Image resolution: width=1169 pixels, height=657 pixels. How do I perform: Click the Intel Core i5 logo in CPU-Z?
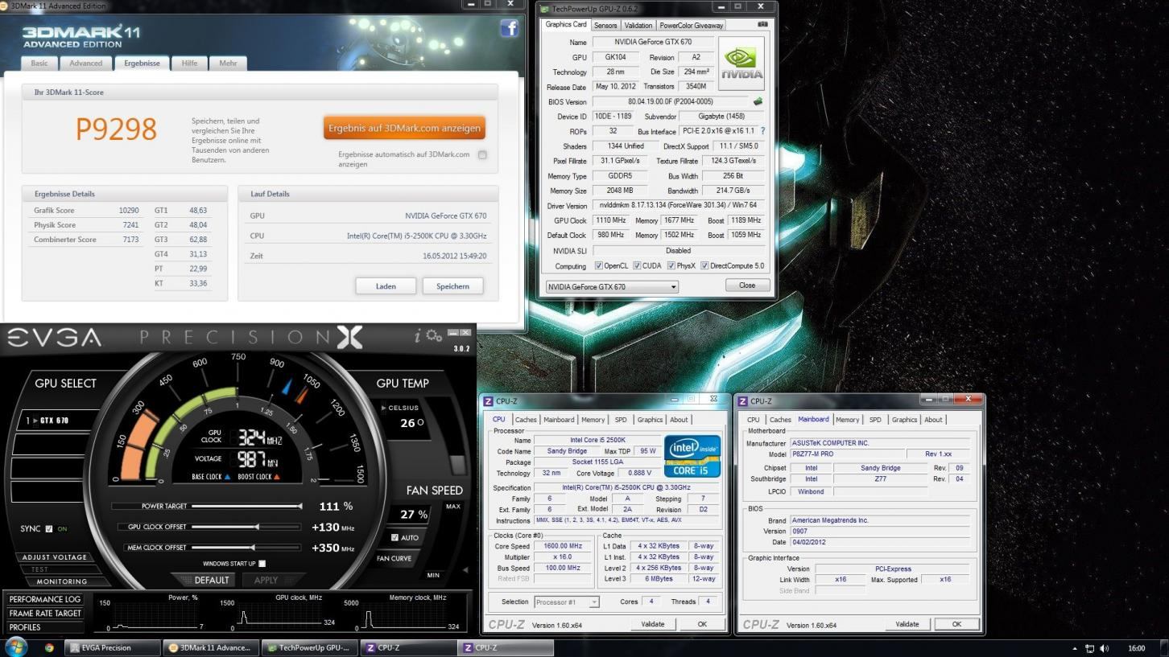pos(692,457)
